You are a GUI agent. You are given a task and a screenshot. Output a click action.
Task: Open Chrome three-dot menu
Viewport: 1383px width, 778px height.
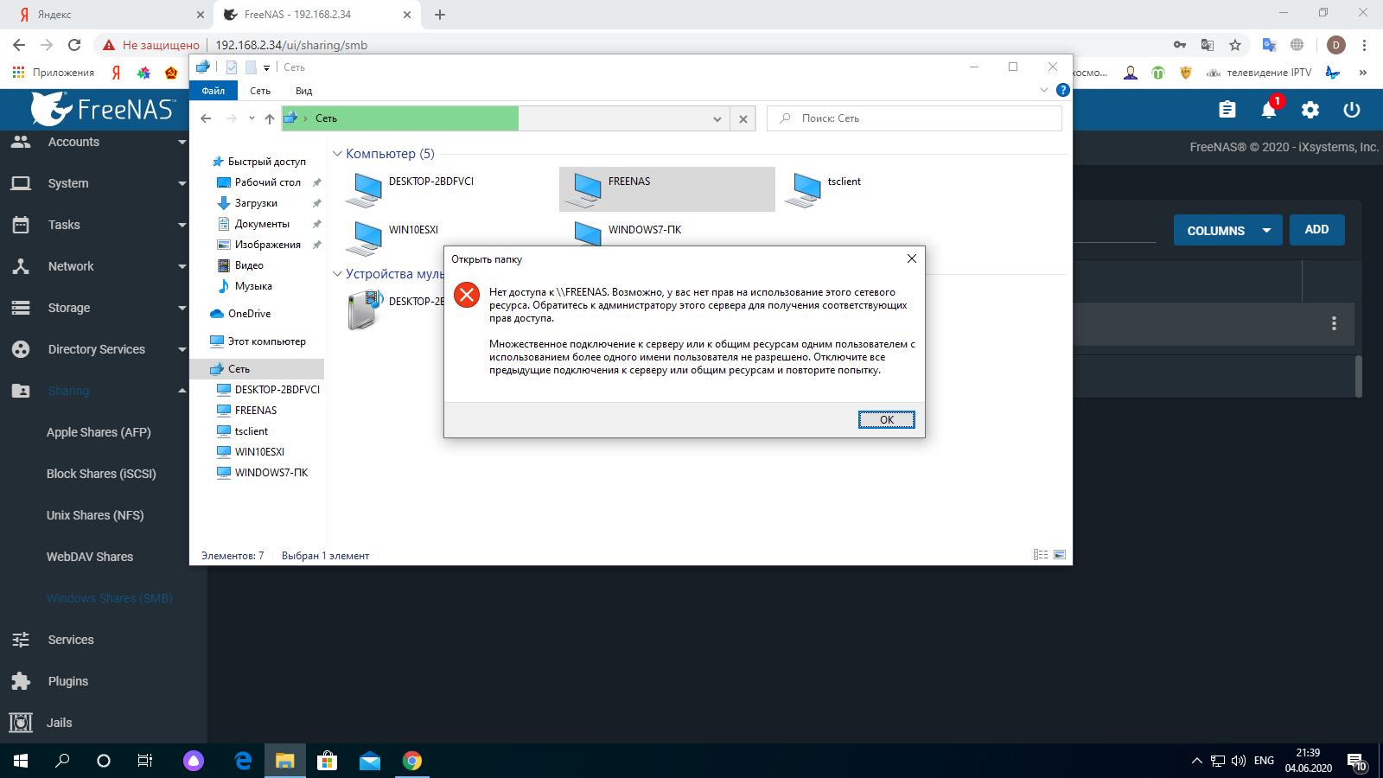click(1364, 45)
